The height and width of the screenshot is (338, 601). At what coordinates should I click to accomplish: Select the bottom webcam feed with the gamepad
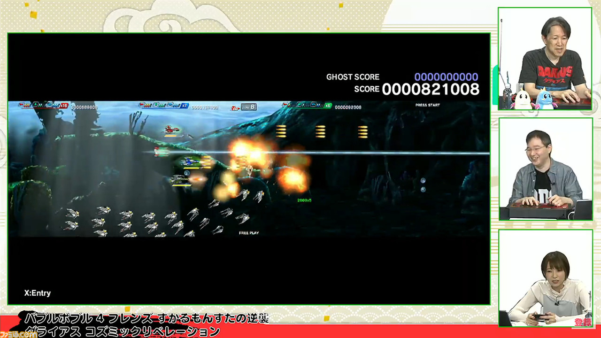[545, 278]
